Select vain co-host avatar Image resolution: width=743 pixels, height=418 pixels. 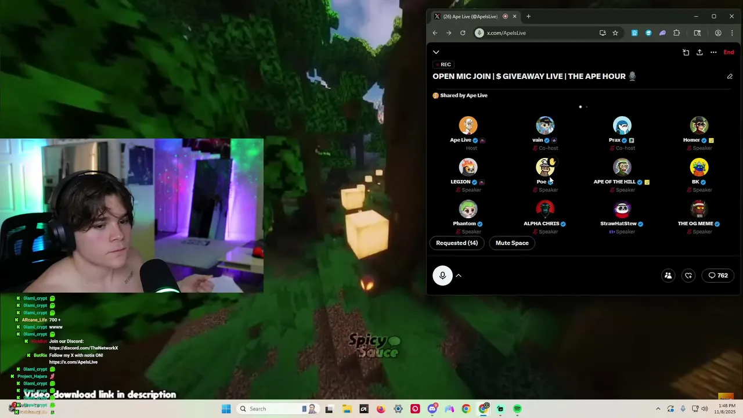[545, 125]
